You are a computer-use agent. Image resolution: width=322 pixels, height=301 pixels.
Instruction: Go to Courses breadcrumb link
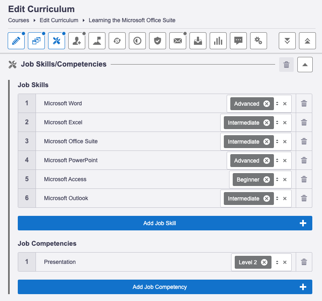pyautogui.click(x=19, y=20)
